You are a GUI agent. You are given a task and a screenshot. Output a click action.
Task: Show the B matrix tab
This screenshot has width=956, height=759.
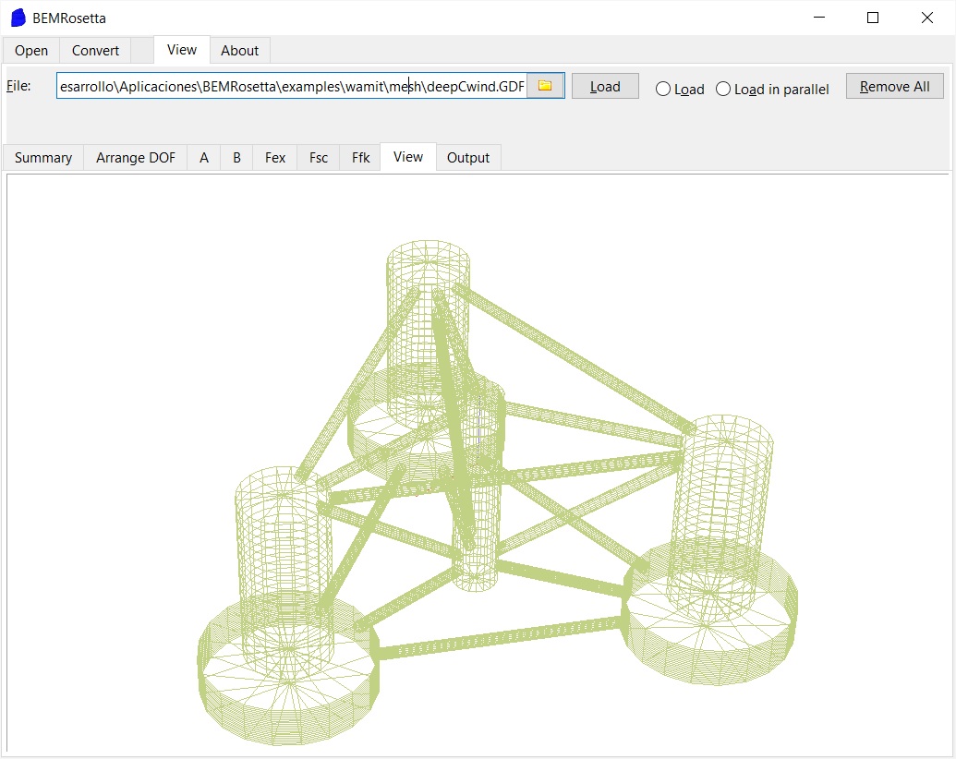point(236,158)
